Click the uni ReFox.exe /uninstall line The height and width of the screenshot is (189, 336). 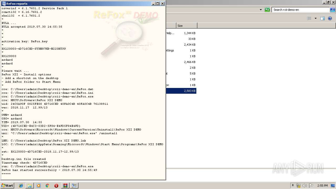click(x=59, y=133)
